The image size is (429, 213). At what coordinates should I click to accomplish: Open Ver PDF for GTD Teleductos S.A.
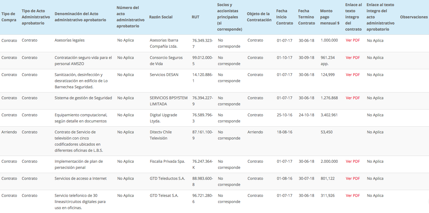pyautogui.click(x=353, y=179)
